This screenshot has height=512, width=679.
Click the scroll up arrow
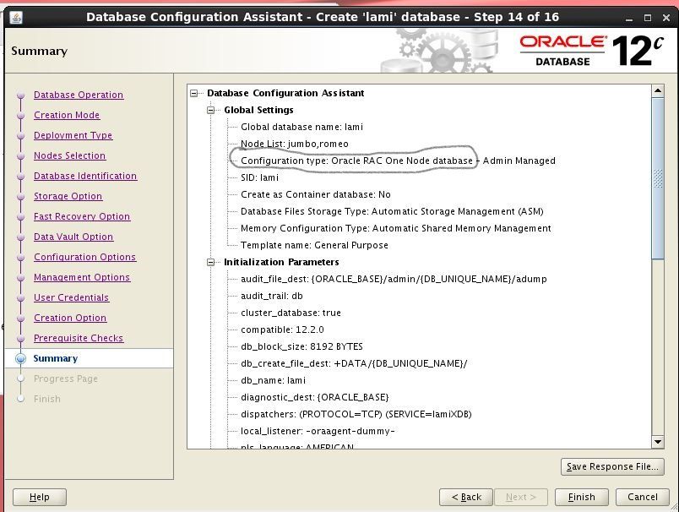click(x=657, y=91)
